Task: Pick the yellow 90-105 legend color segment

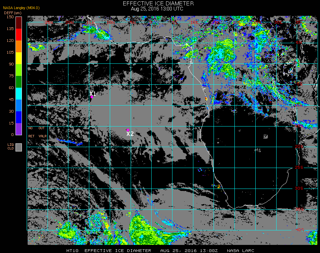Action: coord(19,58)
